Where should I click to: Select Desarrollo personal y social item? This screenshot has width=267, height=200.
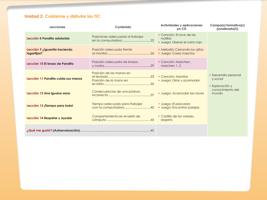click(225, 77)
